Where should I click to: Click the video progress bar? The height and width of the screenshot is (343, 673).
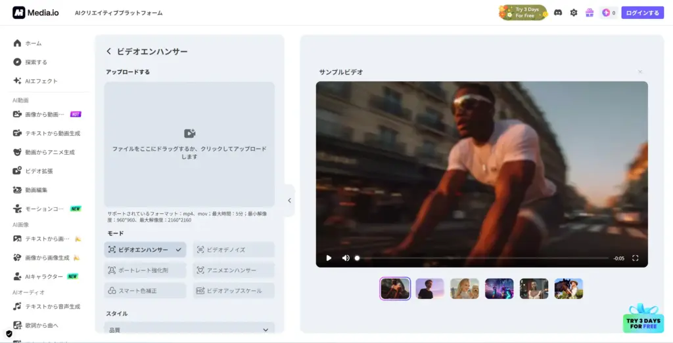pyautogui.click(x=482, y=258)
